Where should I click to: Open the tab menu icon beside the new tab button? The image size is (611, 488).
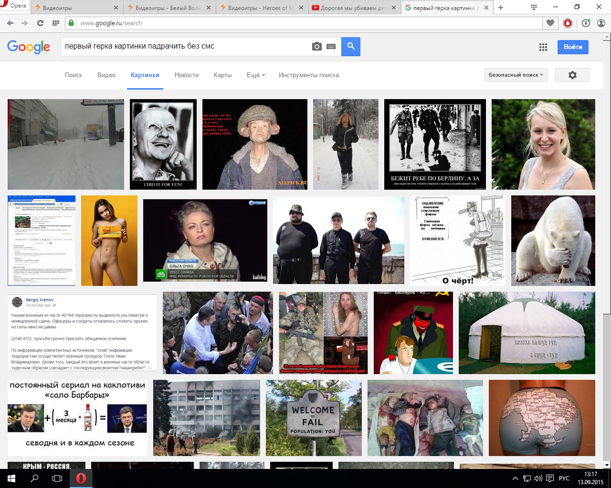coord(534,8)
